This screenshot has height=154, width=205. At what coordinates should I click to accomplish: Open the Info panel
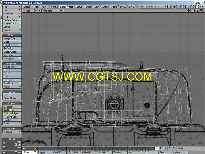(x=135, y=152)
